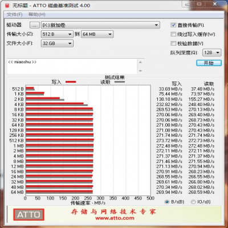Click the 读取 column header

209,84
